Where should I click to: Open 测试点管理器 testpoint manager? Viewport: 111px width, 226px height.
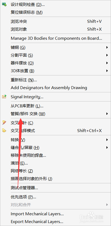click(56, 188)
